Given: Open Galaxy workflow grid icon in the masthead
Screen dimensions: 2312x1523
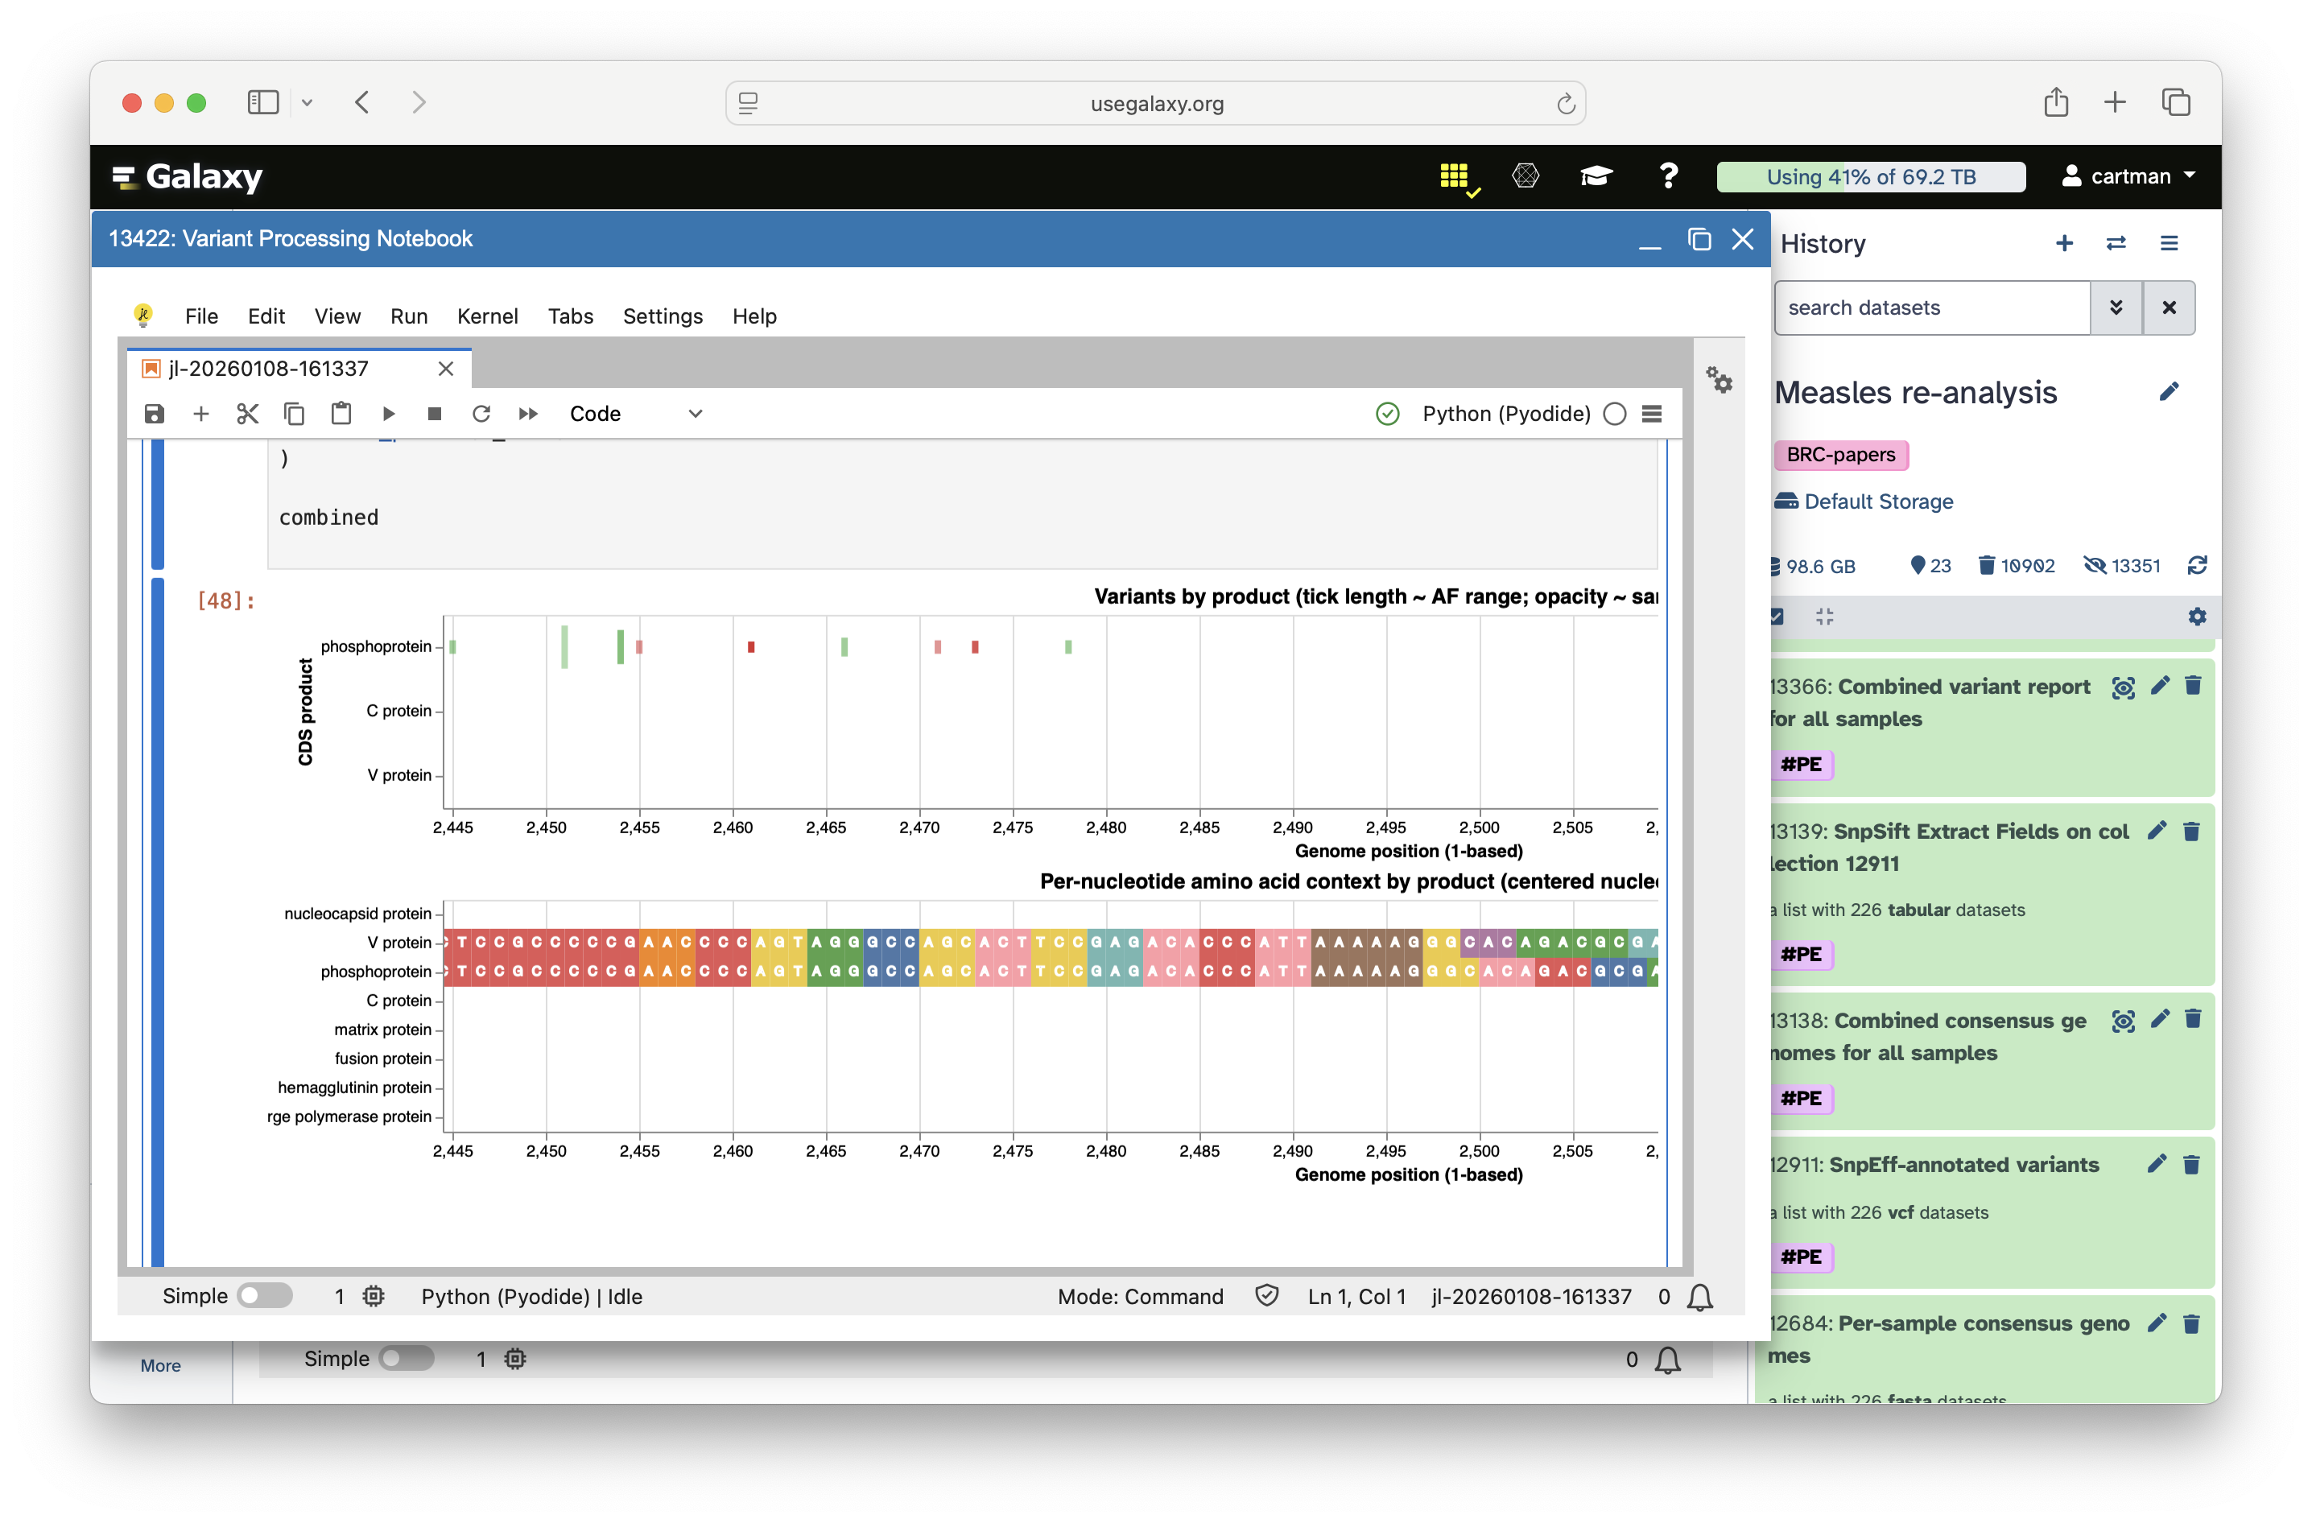Looking at the screenshot, I should pos(1454,175).
